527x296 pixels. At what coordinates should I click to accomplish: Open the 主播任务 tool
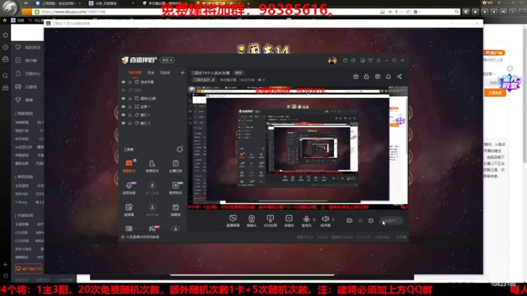[x=175, y=166]
